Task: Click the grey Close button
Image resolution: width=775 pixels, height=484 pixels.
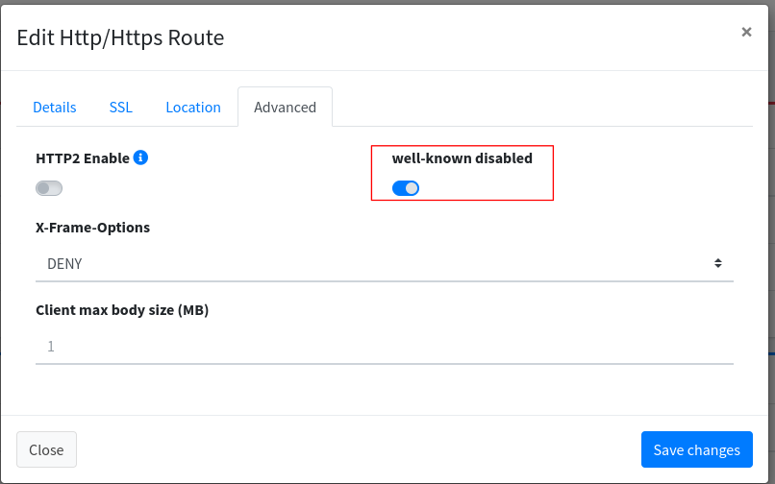Action: pyautogui.click(x=46, y=449)
